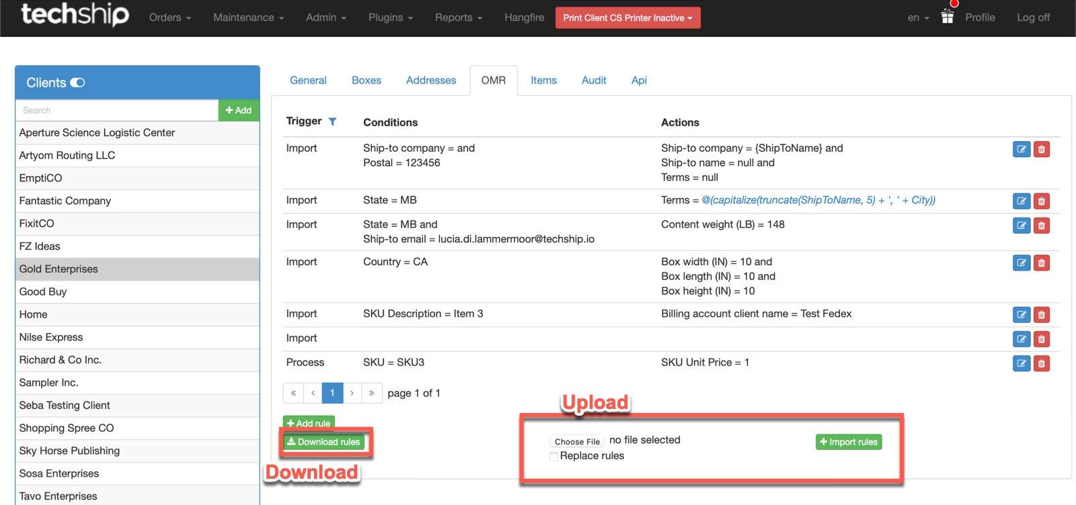Go to the techship home logo
Viewport: 1076px width, 505px height.
[x=75, y=15]
